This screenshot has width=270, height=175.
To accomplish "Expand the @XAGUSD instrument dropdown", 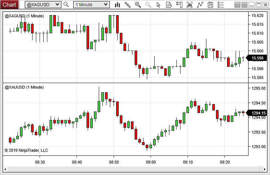I will pyautogui.click(x=57, y=5).
